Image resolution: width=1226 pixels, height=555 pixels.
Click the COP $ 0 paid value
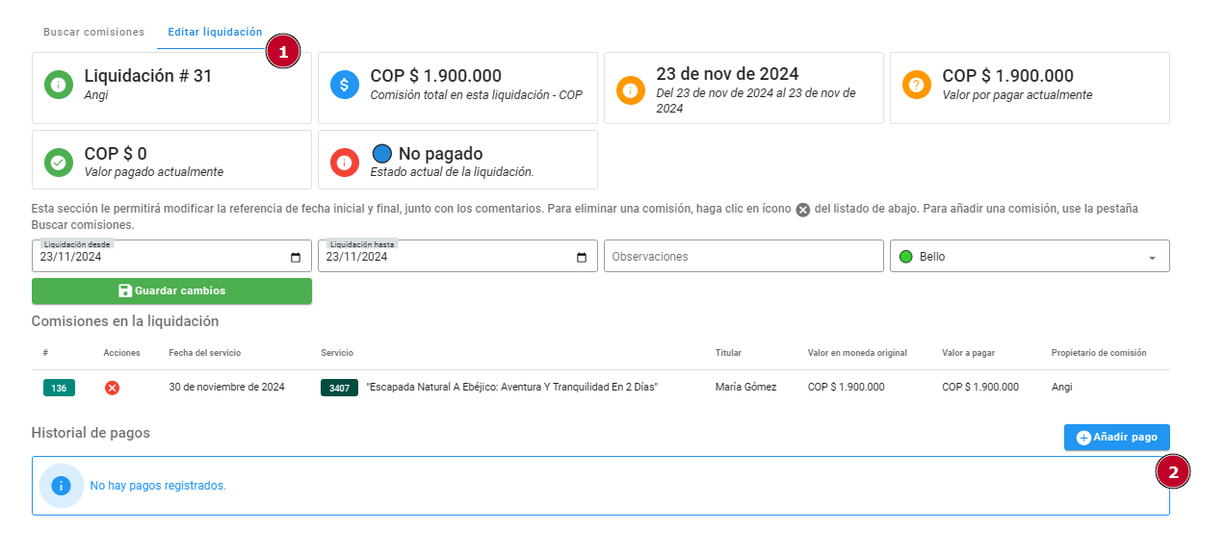[x=116, y=154]
